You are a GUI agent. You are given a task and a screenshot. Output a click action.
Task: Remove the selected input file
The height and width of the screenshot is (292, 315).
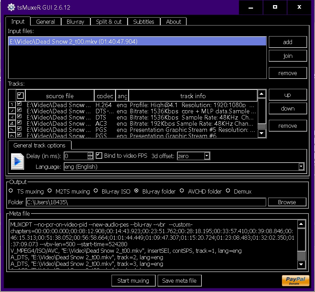288,73
